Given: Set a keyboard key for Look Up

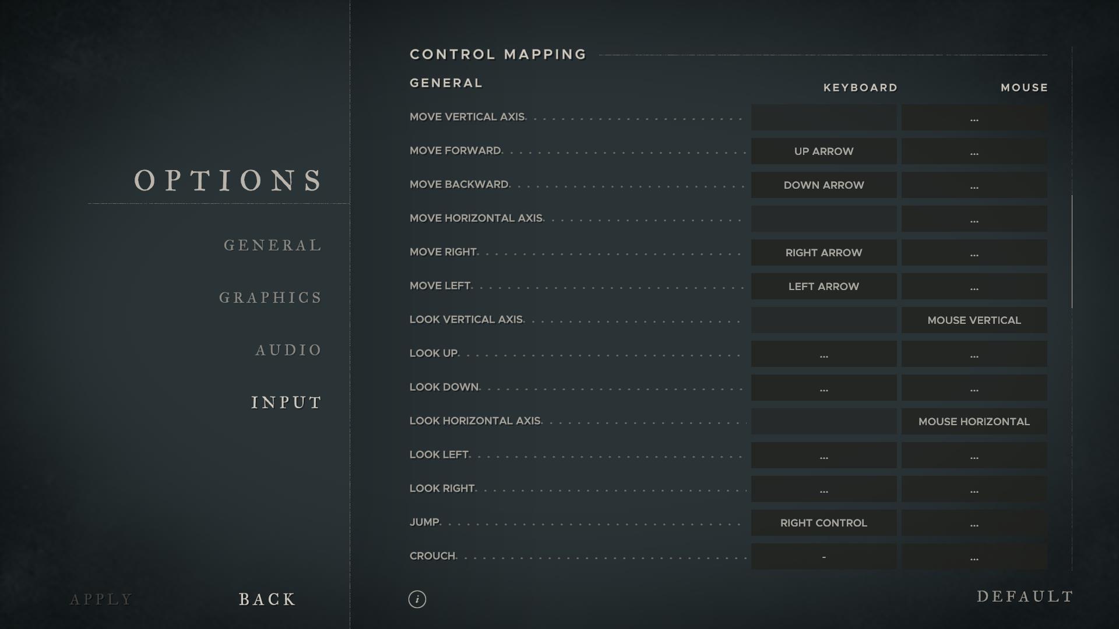Looking at the screenshot, I should coord(824,354).
